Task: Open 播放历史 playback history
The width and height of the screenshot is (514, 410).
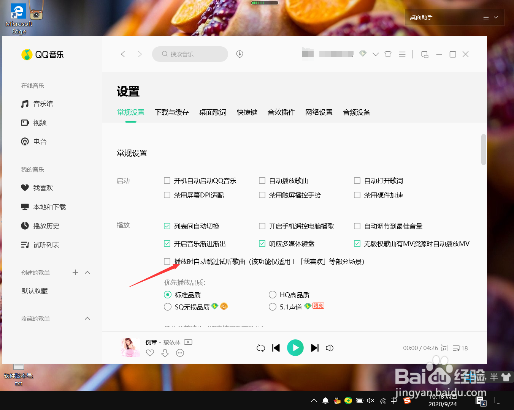Action: (x=40, y=226)
